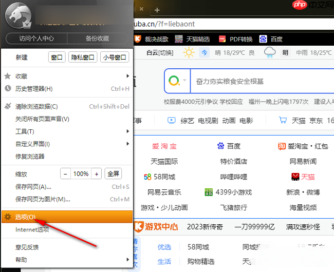Expand the 帮助 submenu arrow
334x272 pixels.
pos(128,260)
